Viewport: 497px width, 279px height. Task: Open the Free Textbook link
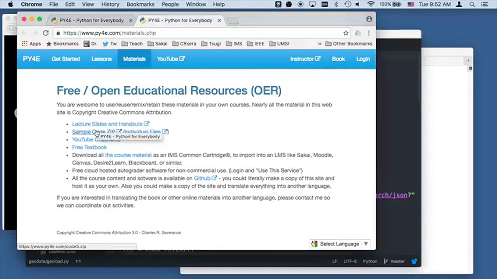point(89,147)
